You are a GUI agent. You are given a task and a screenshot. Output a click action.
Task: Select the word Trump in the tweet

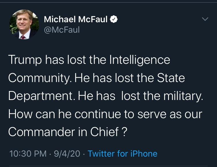click(25, 60)
